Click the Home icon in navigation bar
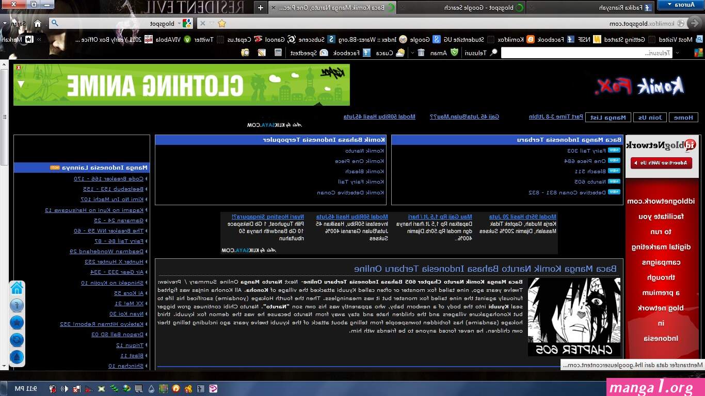 pos(38,23)
